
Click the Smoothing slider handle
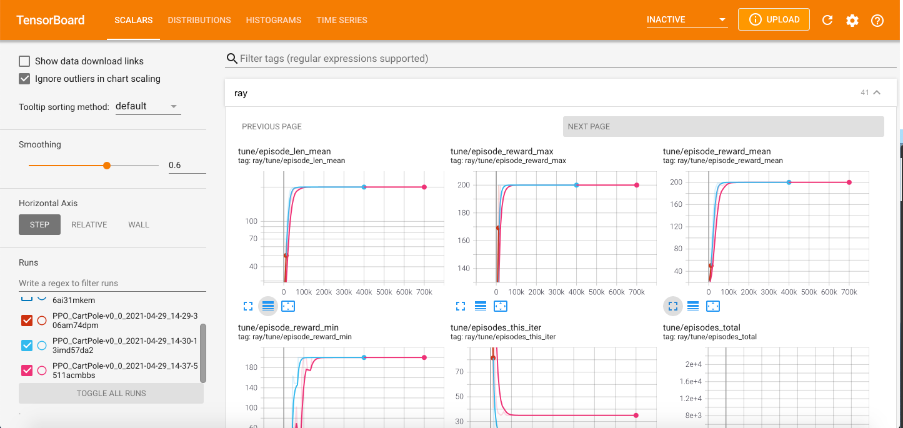pos(107,166)
